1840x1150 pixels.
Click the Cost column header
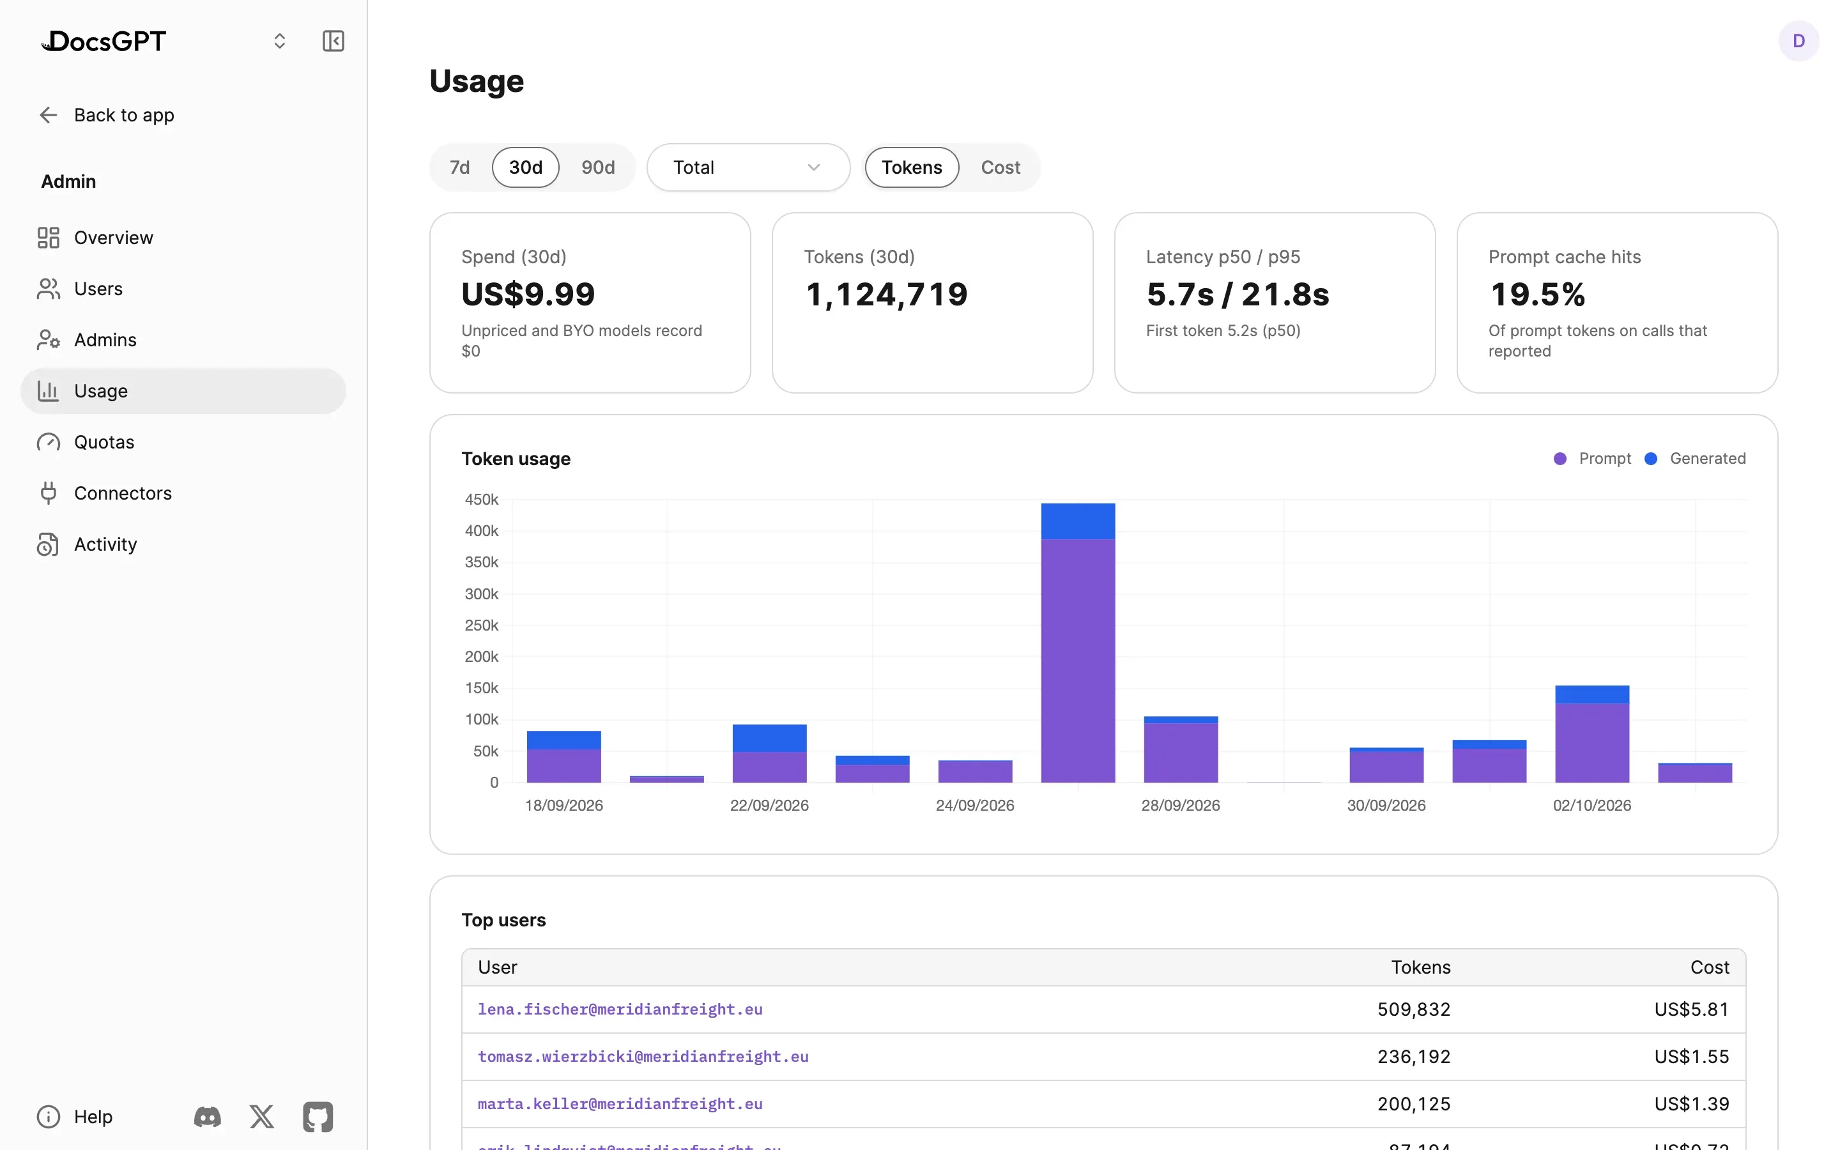[x=1709, y=967]
